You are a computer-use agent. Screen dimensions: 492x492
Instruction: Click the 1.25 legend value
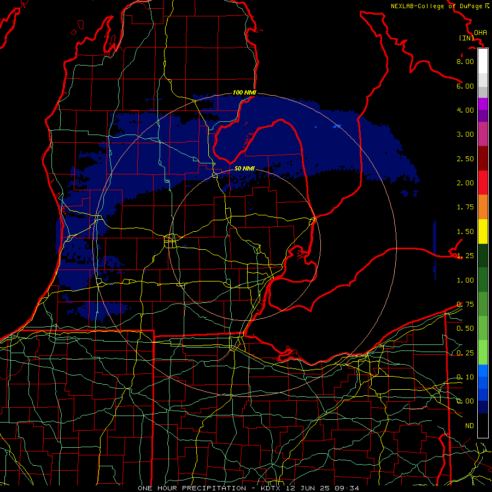pyautogui.click(x=465, y=256)
